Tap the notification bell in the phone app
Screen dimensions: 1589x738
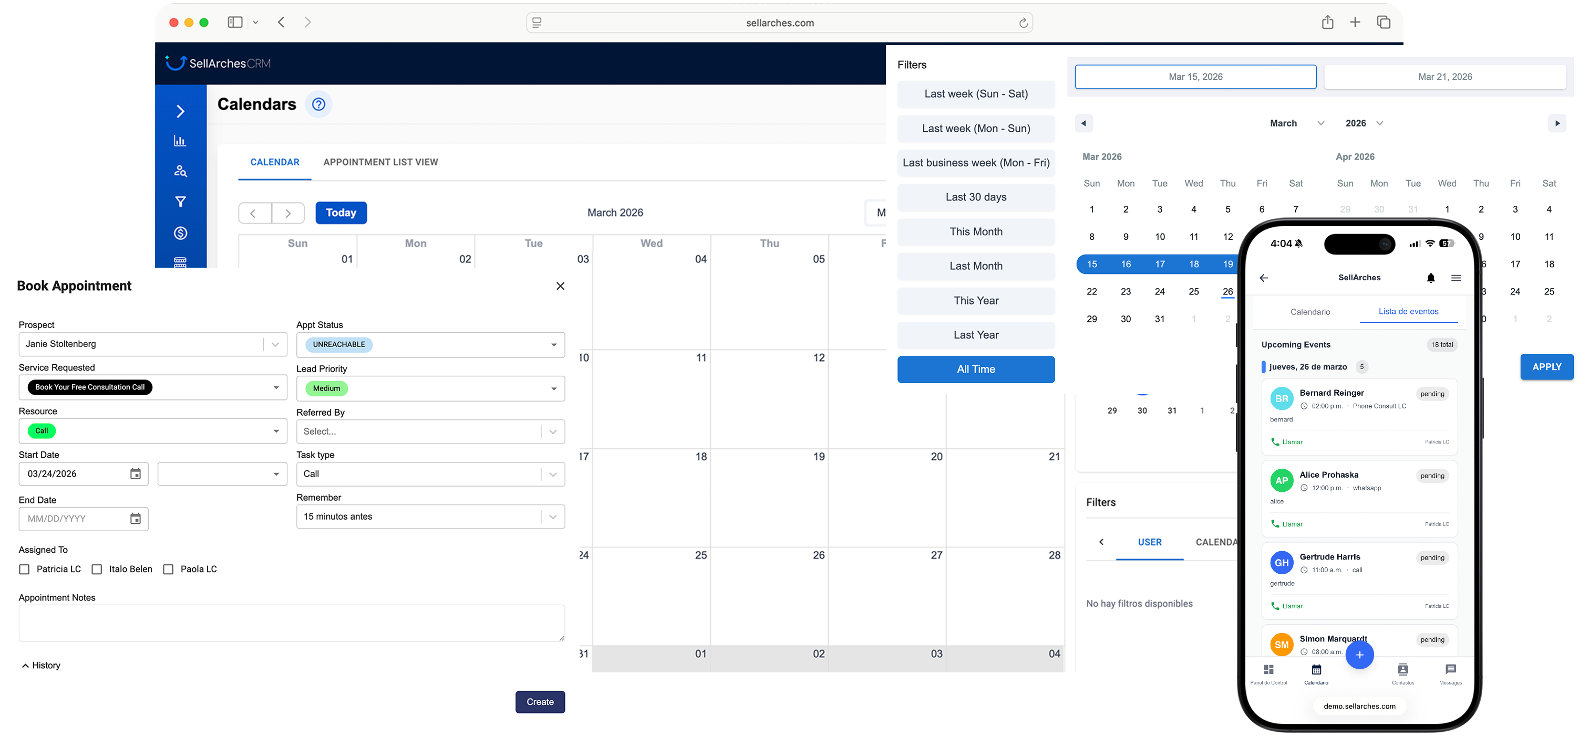1430,278
